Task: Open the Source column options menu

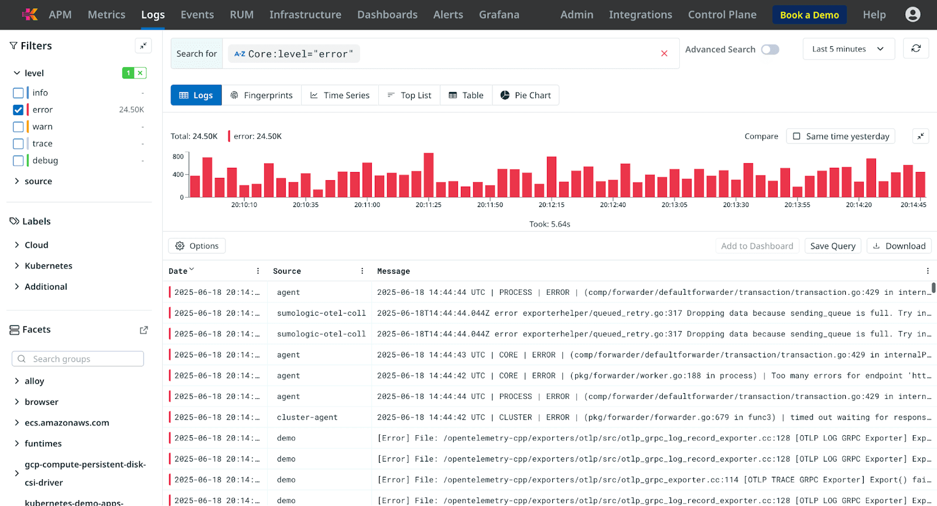Action: tap(362, 271)
